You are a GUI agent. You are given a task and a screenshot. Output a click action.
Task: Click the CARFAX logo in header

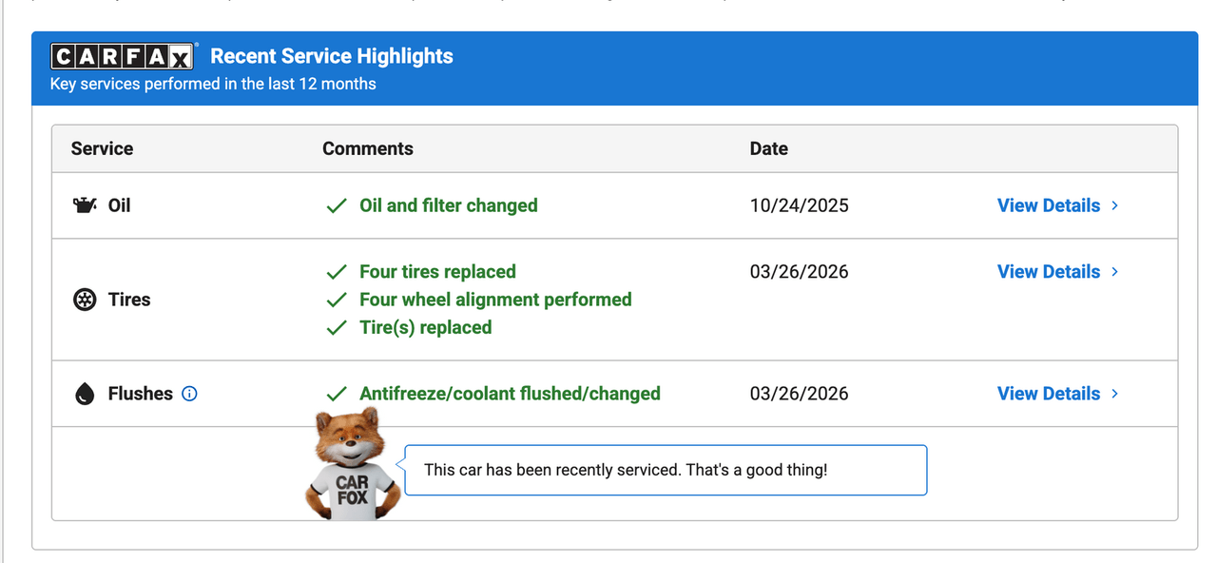[123, 57]
